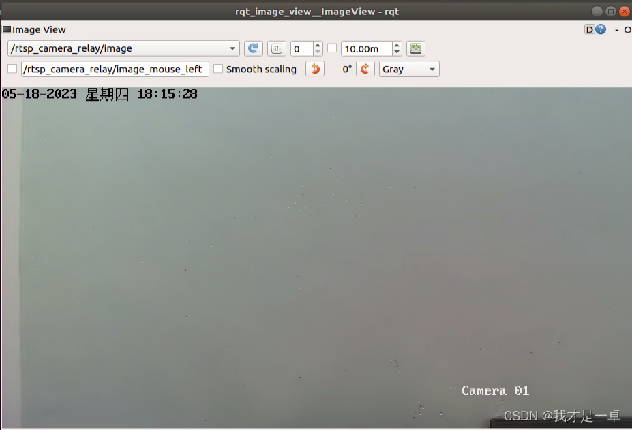Select the Image View title label
The image size is (632, 430).
click(x=39, y=29)
